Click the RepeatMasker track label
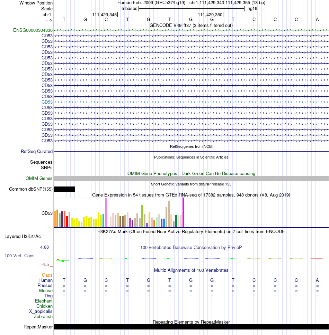The height and width of the screenshot is (335, 329). coord(38,327)
